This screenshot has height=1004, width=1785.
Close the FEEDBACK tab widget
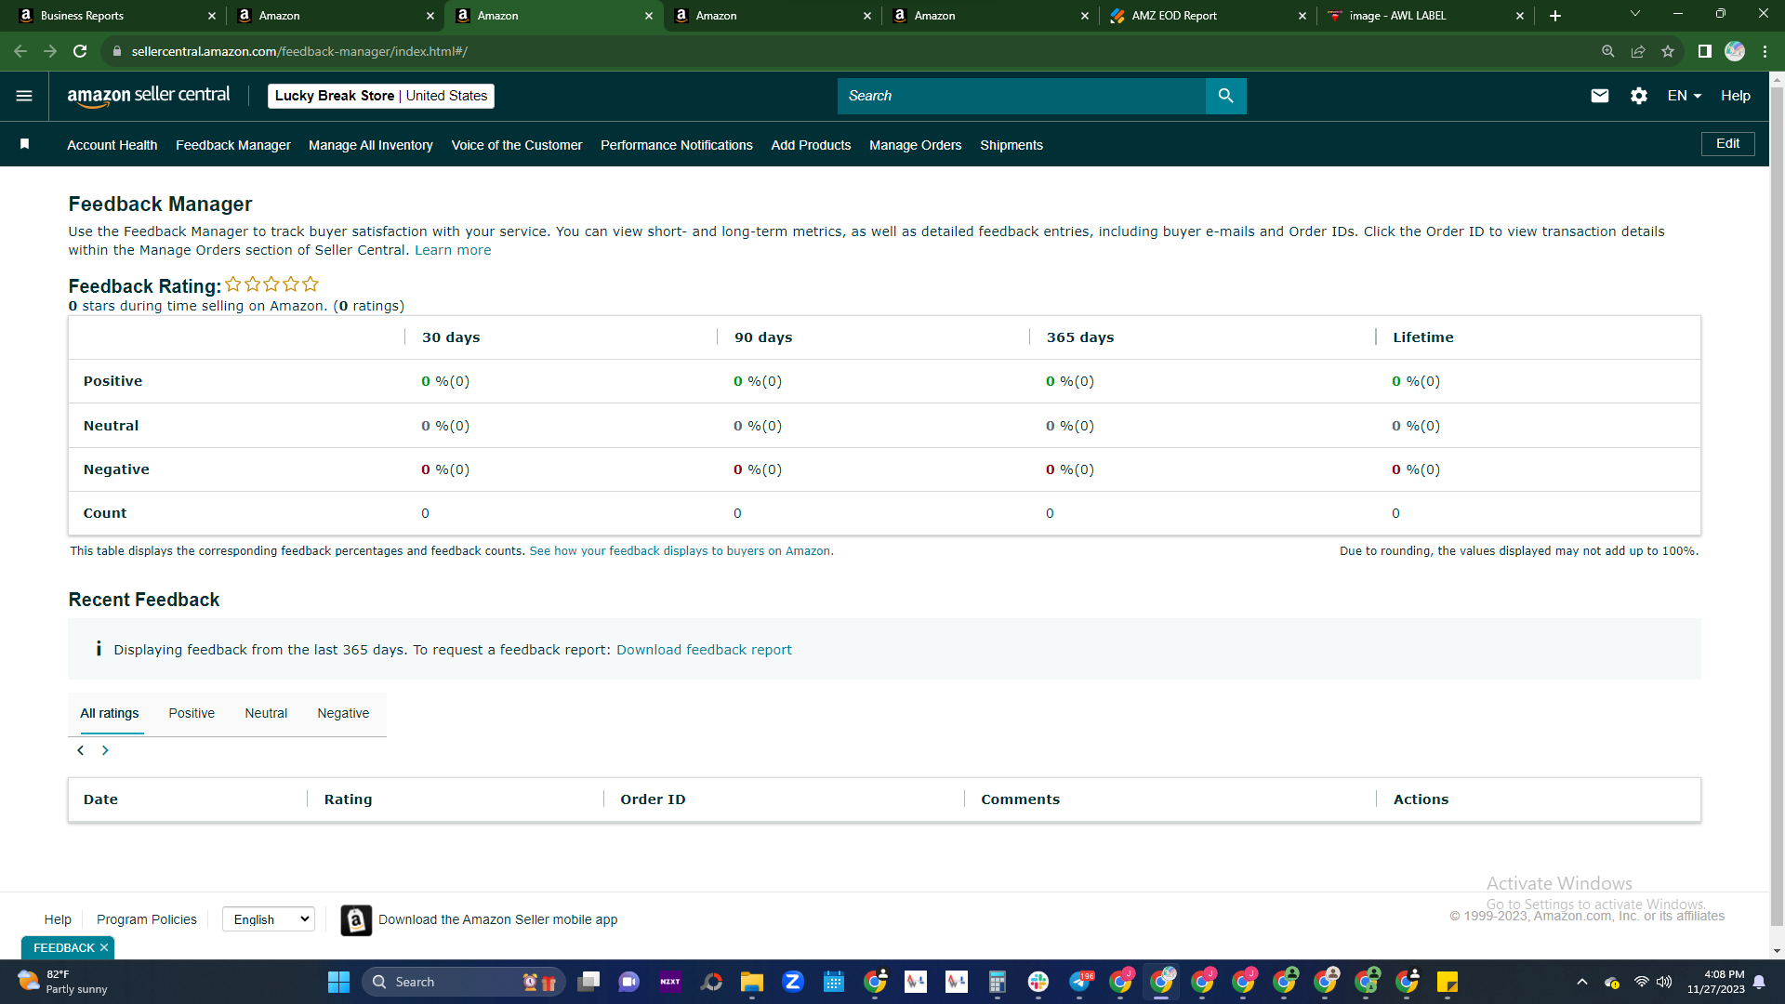tap(104, 947)
